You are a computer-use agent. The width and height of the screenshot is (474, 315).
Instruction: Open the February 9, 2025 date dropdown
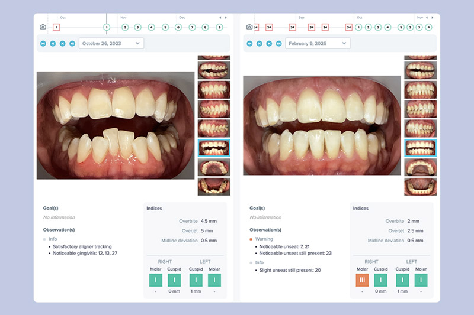coord(318,43)
